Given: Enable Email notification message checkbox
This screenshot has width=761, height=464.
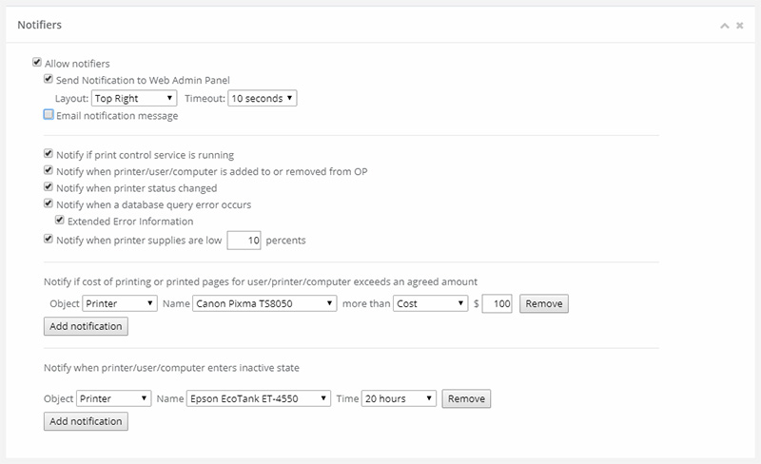Looking at the screenshot, I should coord(49,115).
